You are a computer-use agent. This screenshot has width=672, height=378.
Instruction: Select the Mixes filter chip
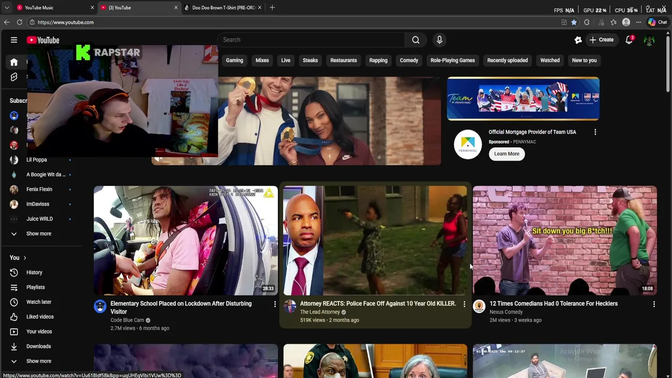click(x=262, y=60)
